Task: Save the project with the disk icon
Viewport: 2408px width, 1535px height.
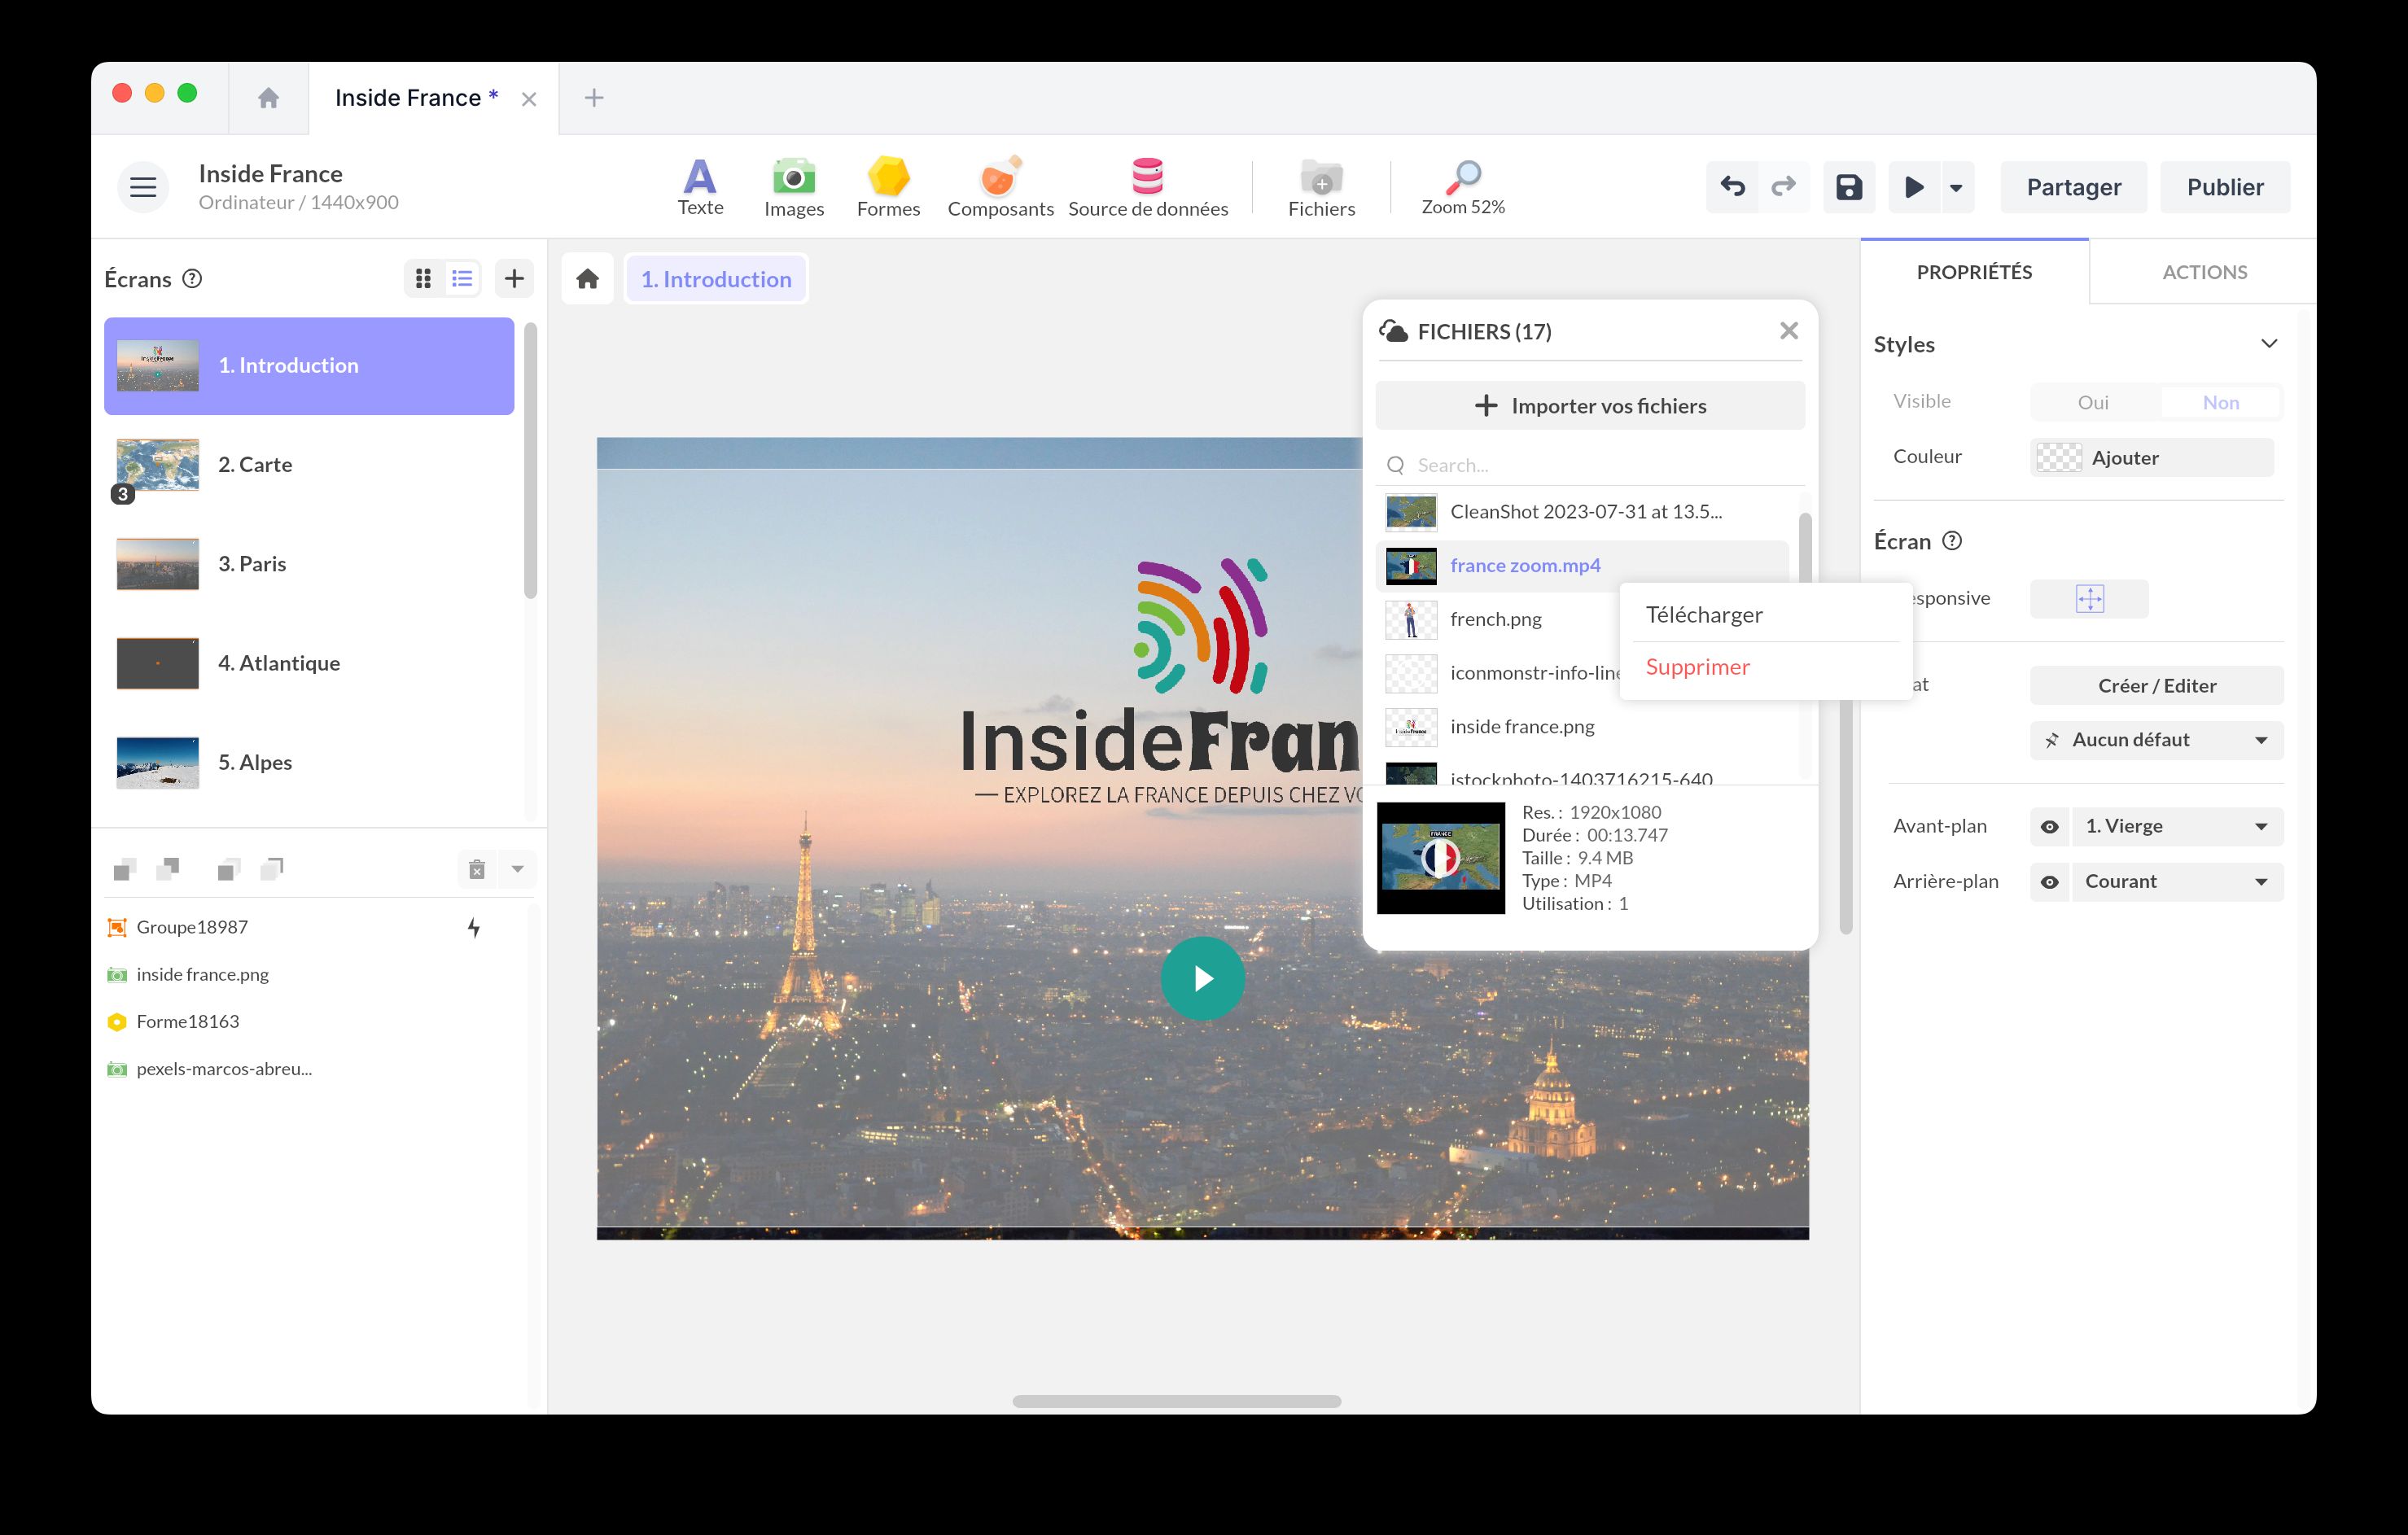Action: 1849,186
